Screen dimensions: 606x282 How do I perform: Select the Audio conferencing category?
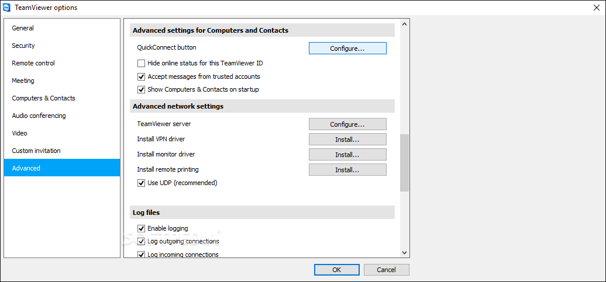click(62, 116)
